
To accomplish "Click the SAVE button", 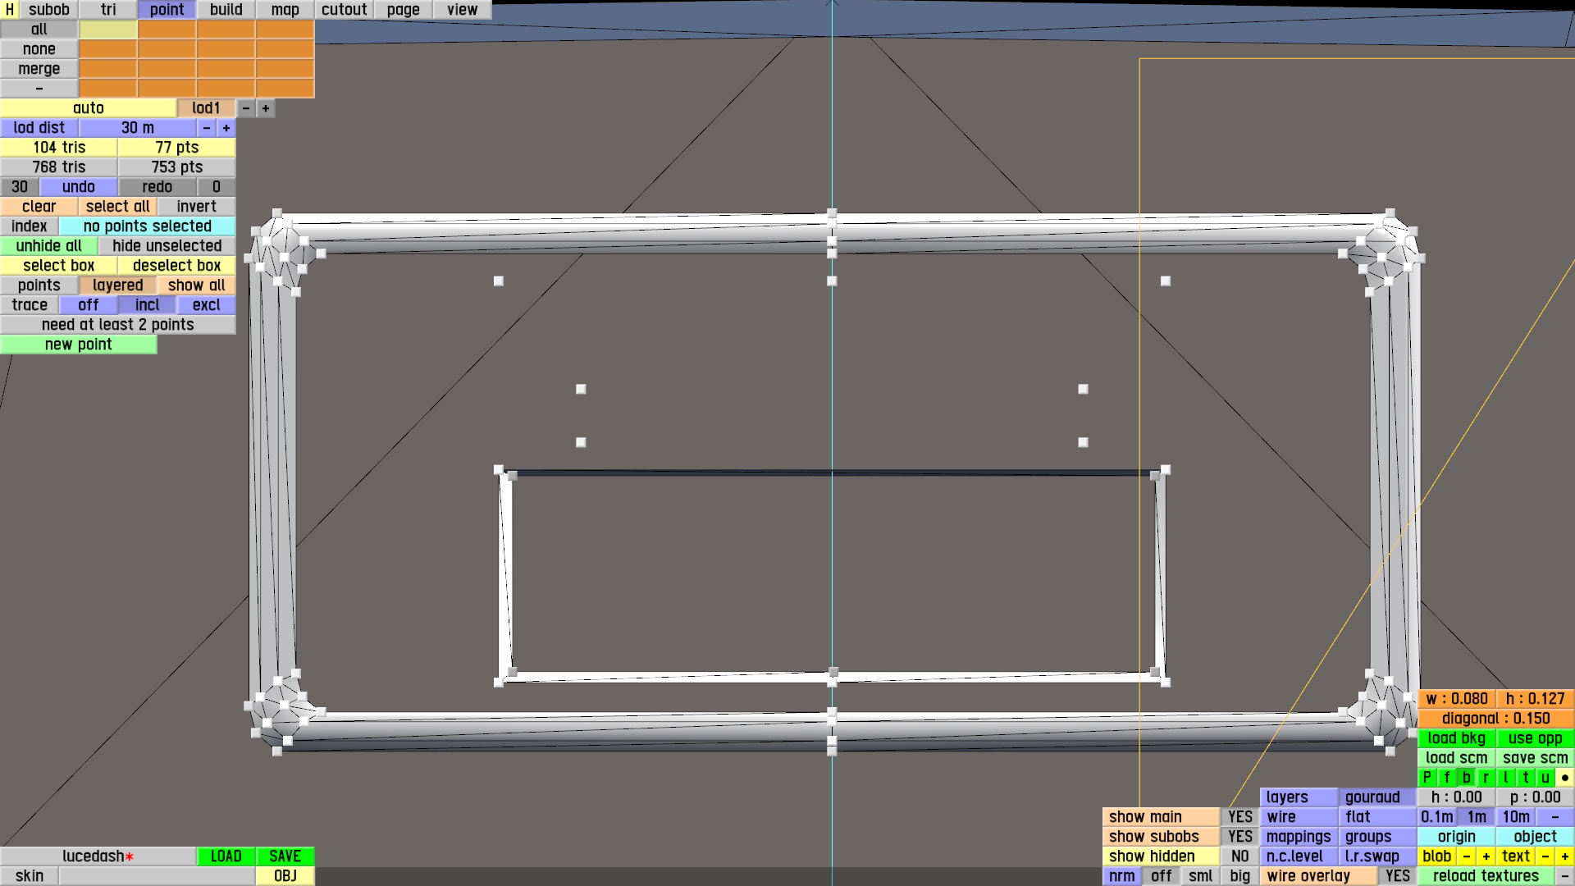I will 285,856.
